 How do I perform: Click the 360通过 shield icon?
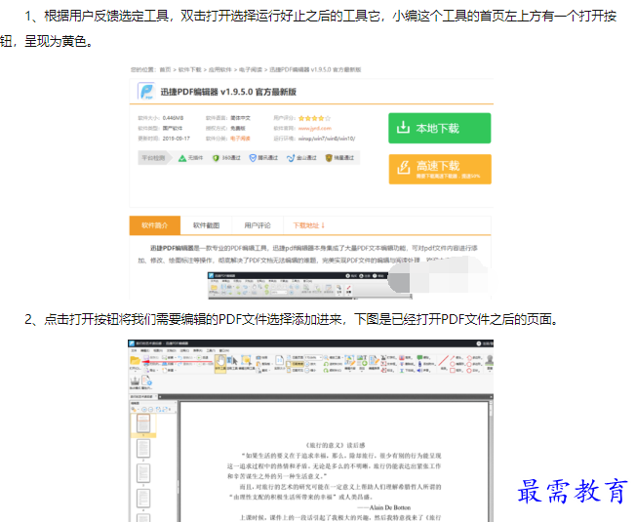point(216,158)
